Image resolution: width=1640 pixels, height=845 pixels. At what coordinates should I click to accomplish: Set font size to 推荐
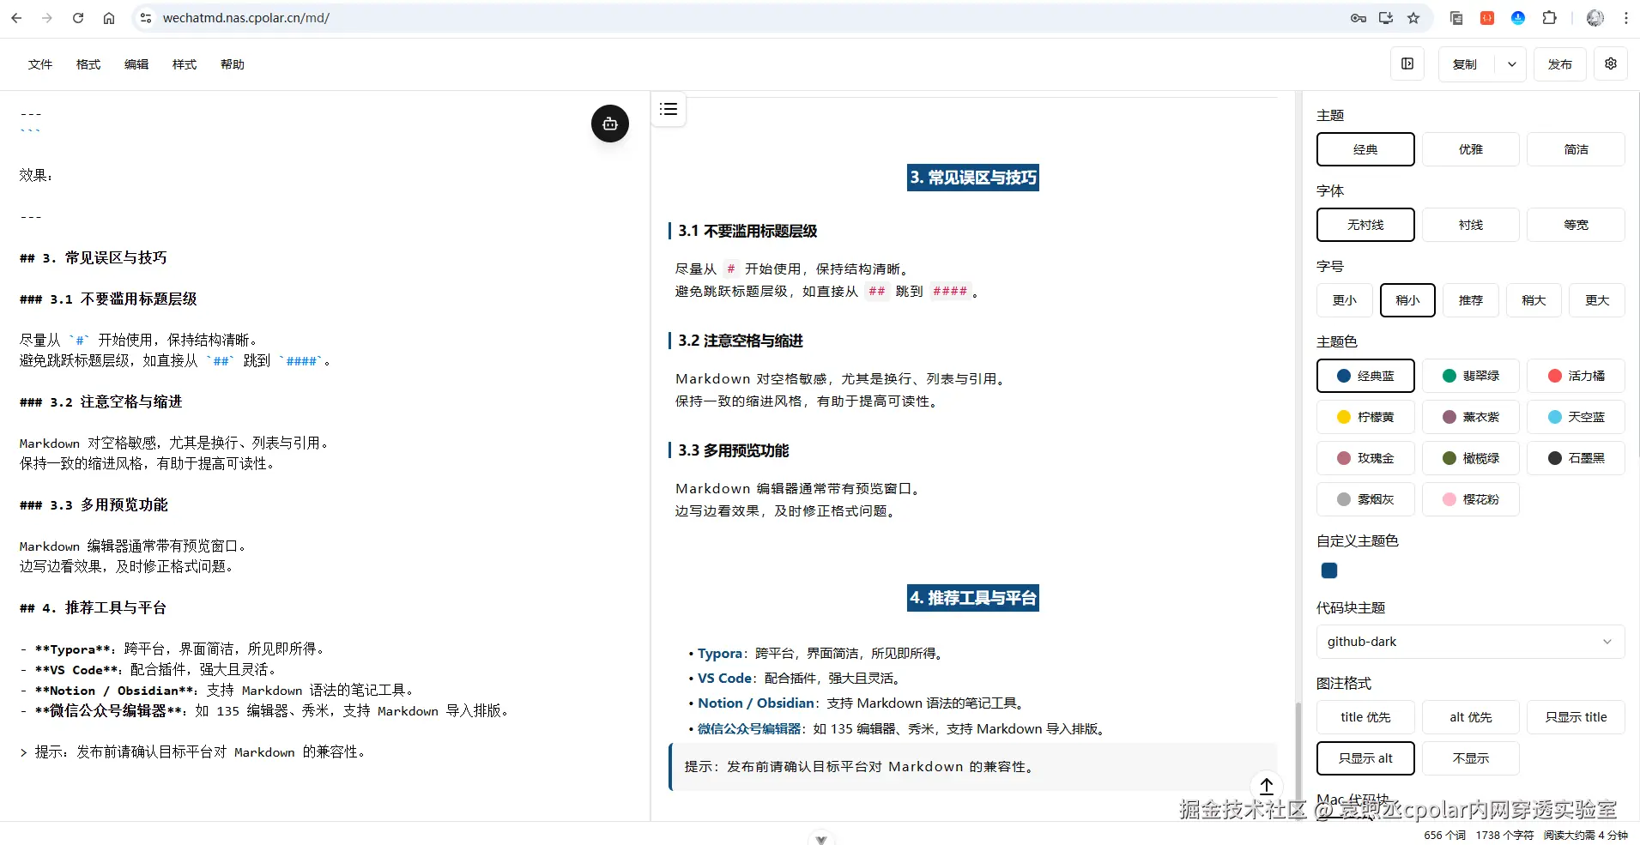click(x=1471, y=300)
